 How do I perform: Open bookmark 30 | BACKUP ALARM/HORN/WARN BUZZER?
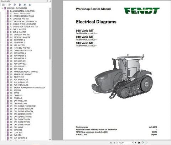point(27,87)
